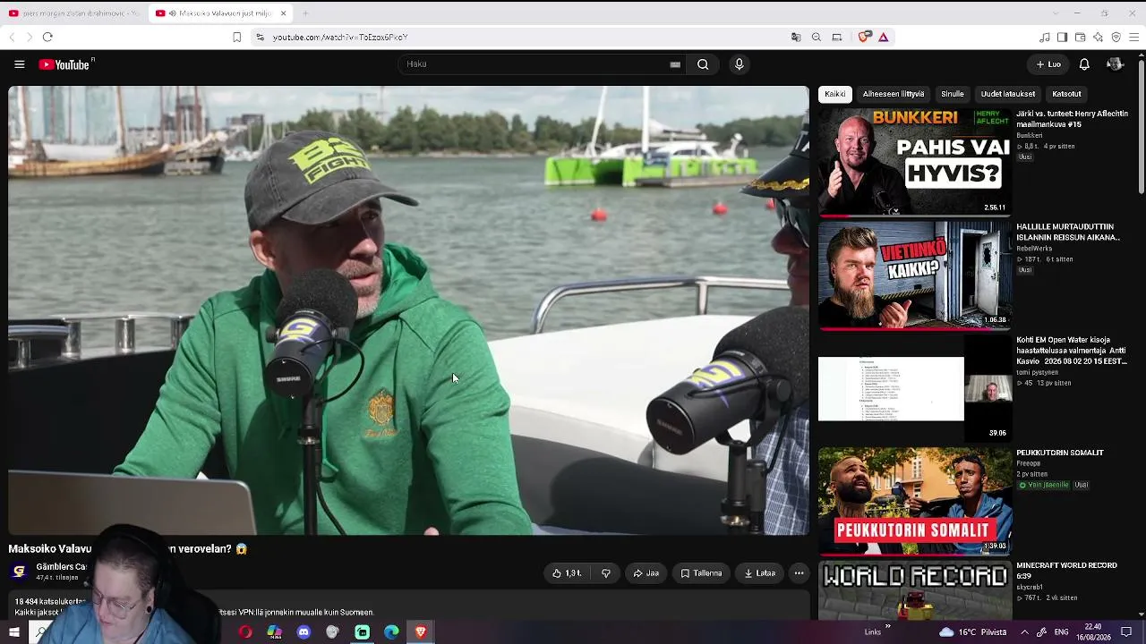Screen dimensions: 1146x644
Task: Visit the Freeepa channel name
Action: pyautogui.click(x=1029, y=464)
